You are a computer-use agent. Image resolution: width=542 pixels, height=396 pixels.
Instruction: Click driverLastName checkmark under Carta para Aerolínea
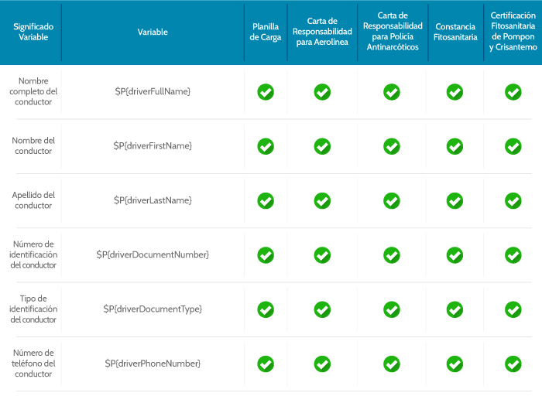(x=322, y=200)
